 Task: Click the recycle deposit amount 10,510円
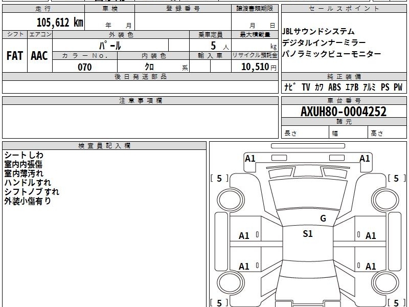coord(259,67)
